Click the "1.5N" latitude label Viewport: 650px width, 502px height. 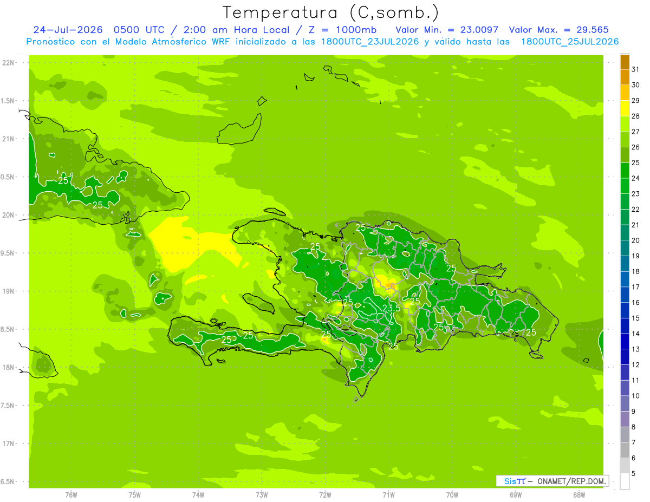point(8,101)
